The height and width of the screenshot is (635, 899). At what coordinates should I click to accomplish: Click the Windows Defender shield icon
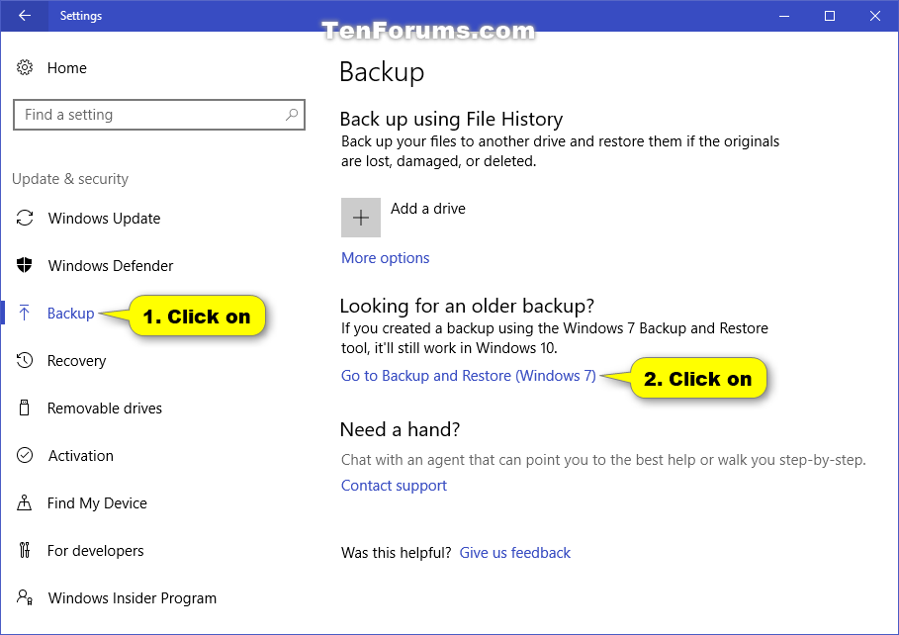coord(25,265)
